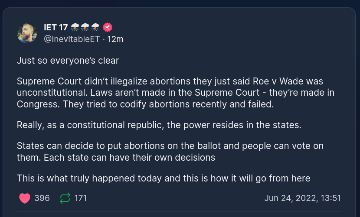Click the last storm cloud emoji before badge

tap(95, 27)
